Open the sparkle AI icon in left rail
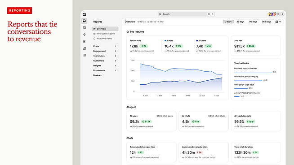 click(85, 41)
